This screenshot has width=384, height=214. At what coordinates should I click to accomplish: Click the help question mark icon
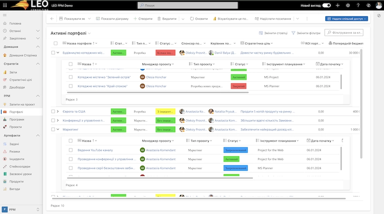click(358, 5)
